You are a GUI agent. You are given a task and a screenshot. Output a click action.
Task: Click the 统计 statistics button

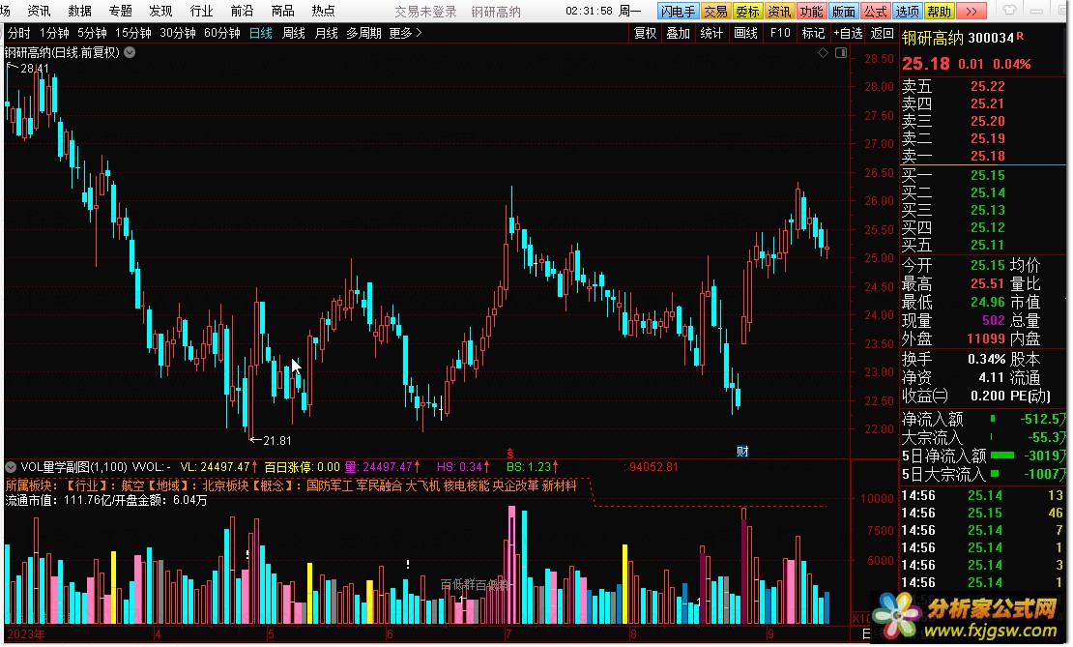pos(711,33)
